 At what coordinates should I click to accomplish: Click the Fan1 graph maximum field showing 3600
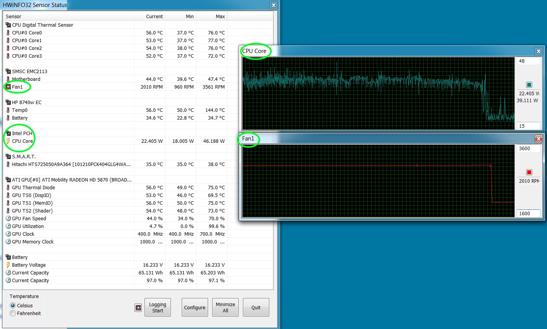pos(528,149)
